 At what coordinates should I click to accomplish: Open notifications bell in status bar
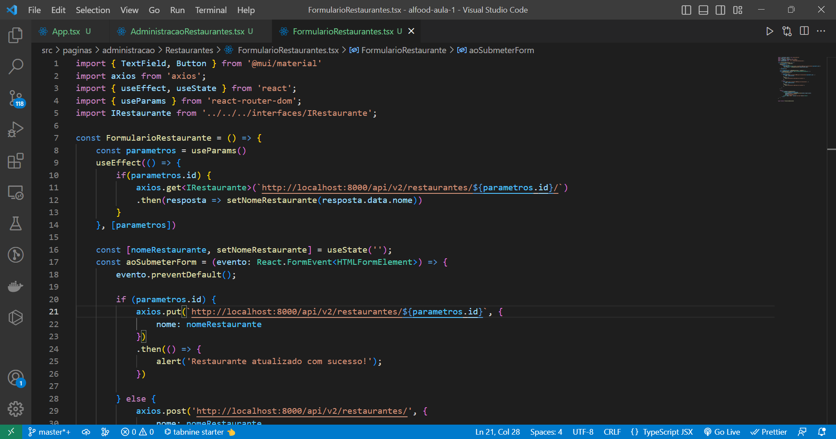pyautogui.click(x=822, y=432)
